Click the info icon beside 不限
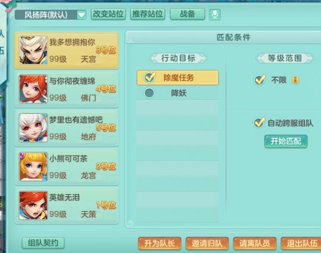 295,80
